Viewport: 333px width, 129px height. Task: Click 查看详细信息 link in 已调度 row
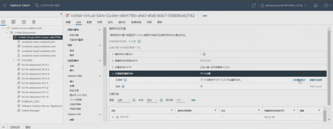click(x=316, y=80)
